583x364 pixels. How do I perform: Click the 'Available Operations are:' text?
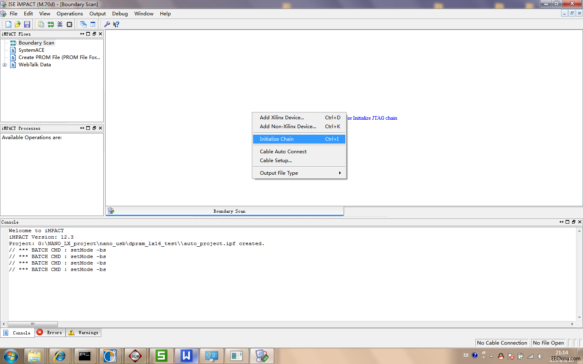click(x=32, y=138)
